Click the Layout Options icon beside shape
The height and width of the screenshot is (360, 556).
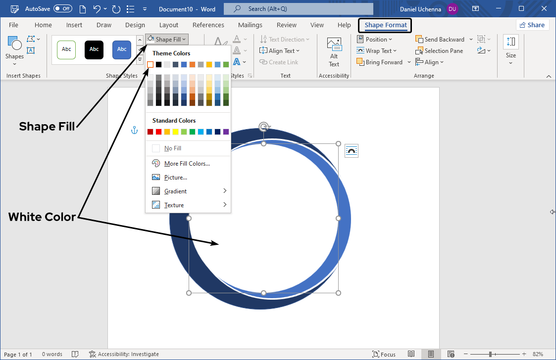pyautogui.click(x=352, y=151)
